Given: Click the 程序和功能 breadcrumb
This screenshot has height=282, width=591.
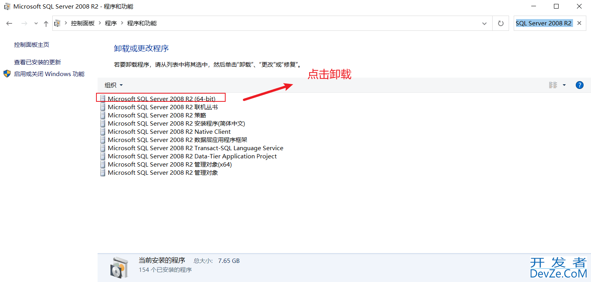Looking at the screenshot, I should click(142, 23).
